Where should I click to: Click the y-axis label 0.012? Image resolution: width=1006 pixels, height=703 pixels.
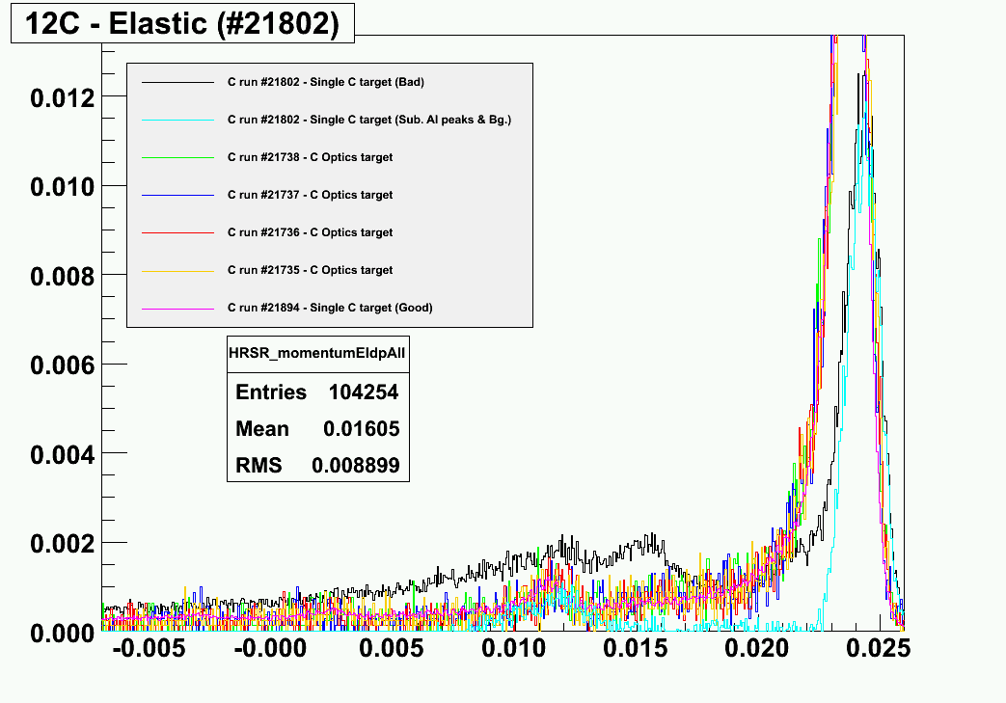tap(61, 96)
